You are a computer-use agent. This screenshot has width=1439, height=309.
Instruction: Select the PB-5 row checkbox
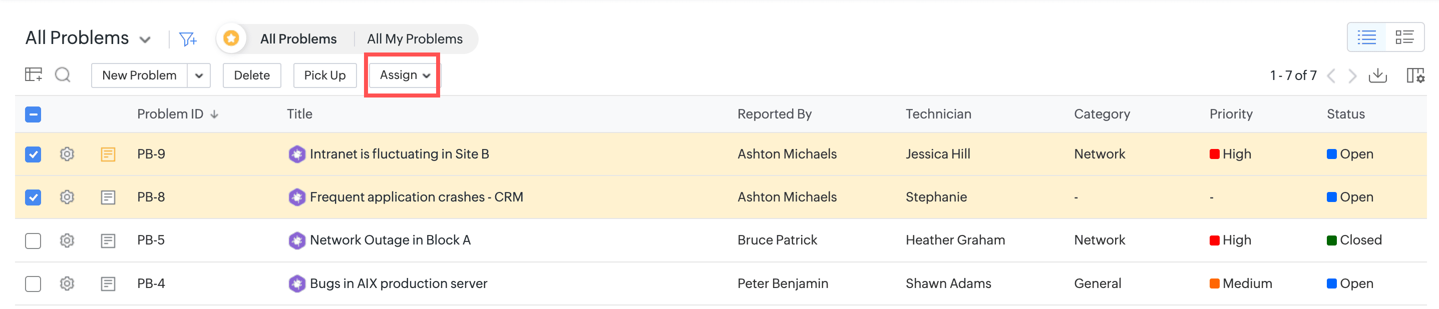pyautogui.click(x=33, y=240)
